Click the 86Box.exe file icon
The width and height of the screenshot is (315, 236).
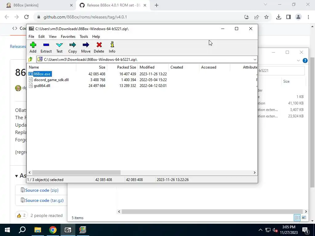(x=31, y=74)
